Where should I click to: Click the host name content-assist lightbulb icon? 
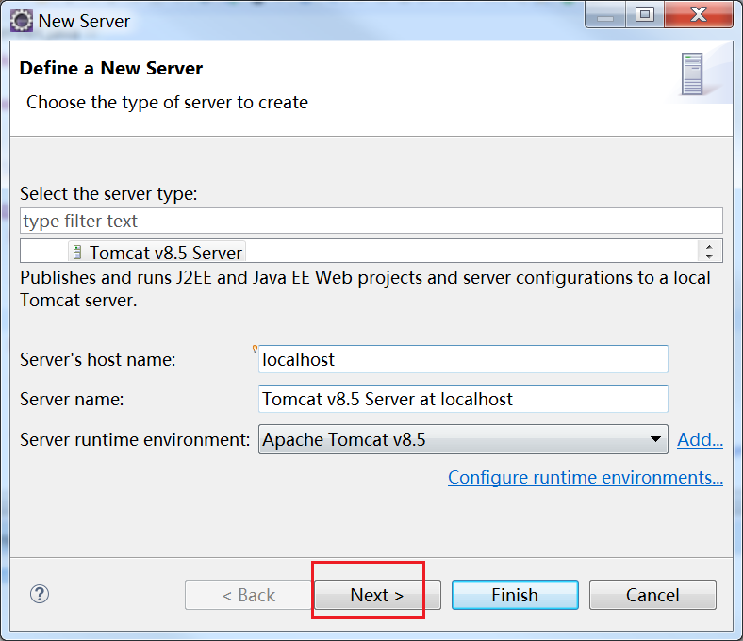255,349
